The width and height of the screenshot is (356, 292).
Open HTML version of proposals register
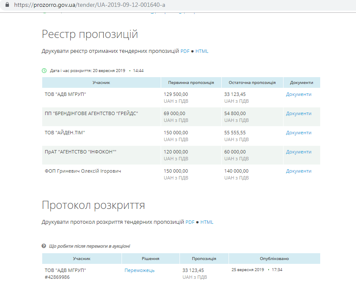[202, 51]
